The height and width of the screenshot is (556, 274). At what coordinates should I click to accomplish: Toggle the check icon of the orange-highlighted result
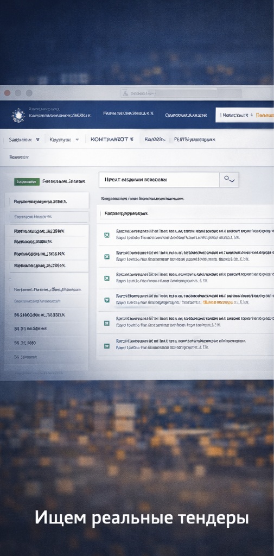(106, 300)
